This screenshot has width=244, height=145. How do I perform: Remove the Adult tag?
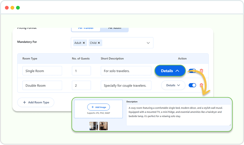coord(84,43)
